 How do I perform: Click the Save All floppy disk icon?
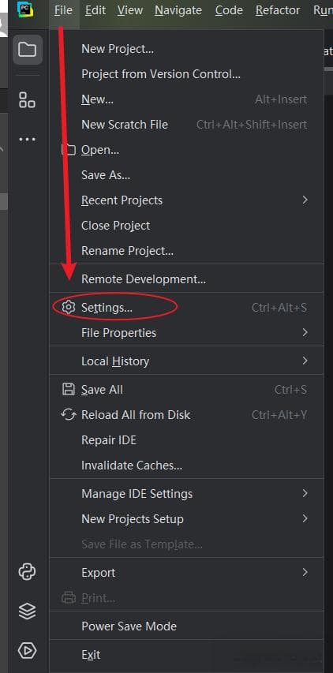(68, 389)
